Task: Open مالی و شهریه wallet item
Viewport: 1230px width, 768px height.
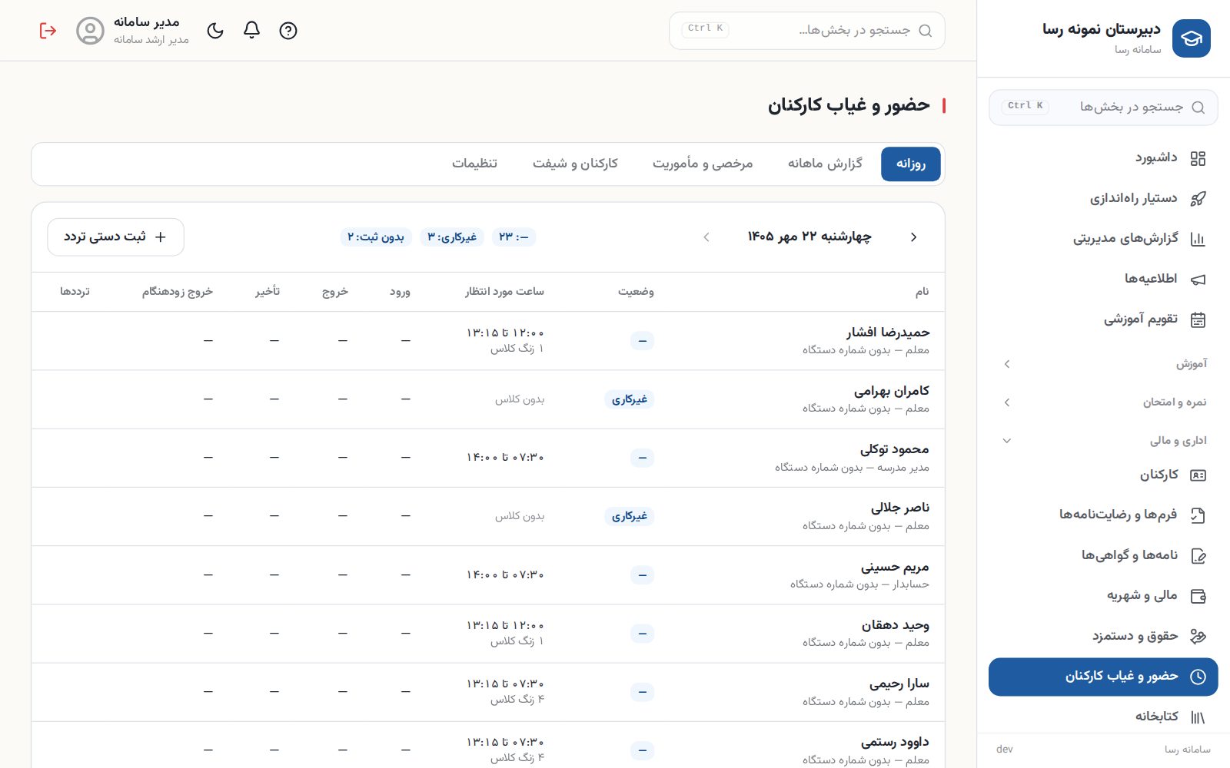Action: (1103, 595)
